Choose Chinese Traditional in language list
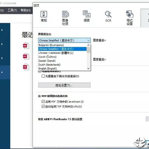 coord(62,53)
